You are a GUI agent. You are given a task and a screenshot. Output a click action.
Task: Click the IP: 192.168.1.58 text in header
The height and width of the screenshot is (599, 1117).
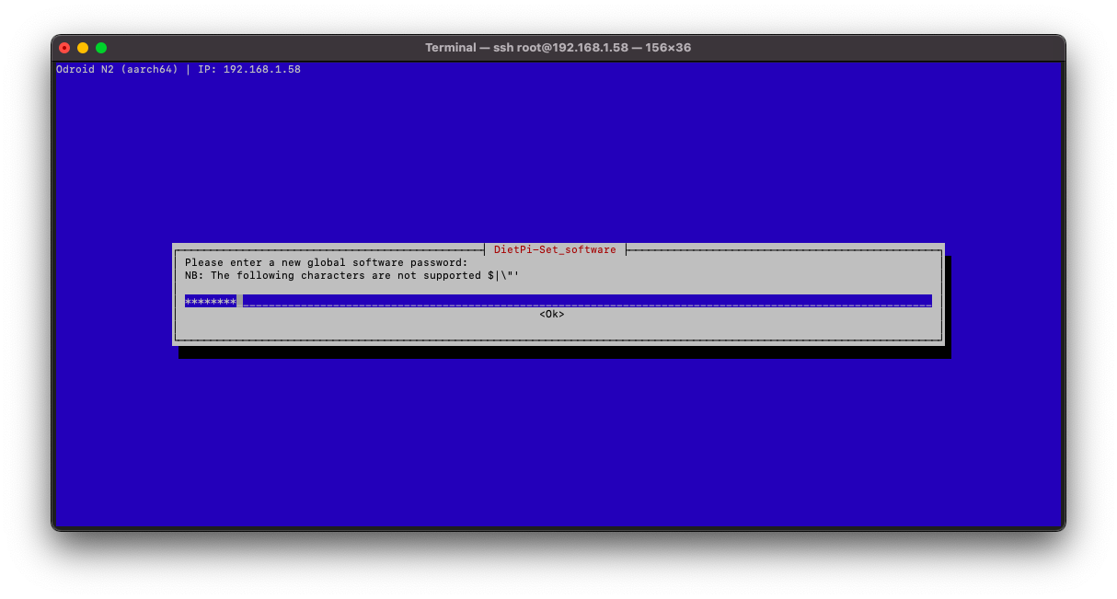[249, 69]
